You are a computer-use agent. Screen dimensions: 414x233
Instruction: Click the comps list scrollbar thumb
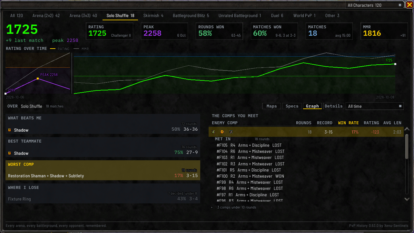click(407, 146)
